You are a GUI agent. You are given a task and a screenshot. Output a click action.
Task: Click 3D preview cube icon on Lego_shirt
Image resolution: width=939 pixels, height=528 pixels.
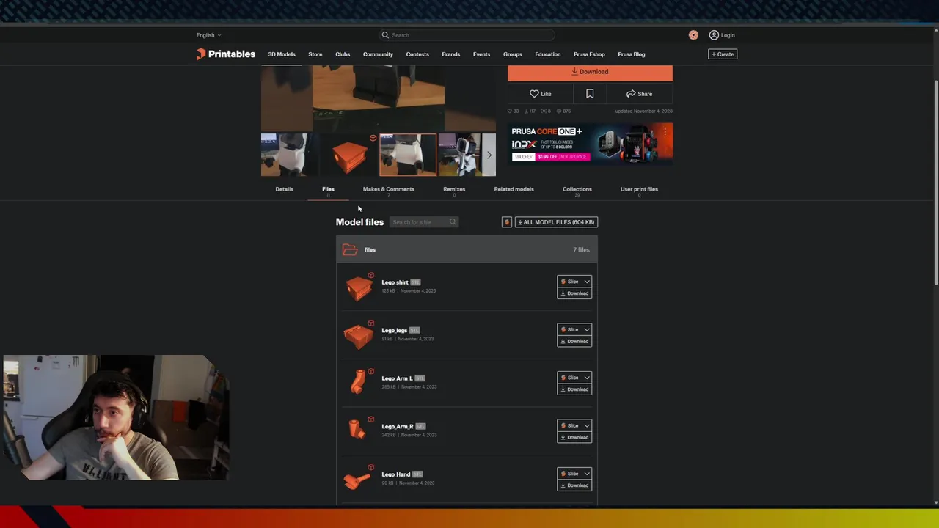(370, 276)
